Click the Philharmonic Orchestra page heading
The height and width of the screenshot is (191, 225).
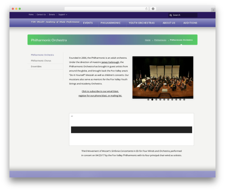[x=49, y=40]
